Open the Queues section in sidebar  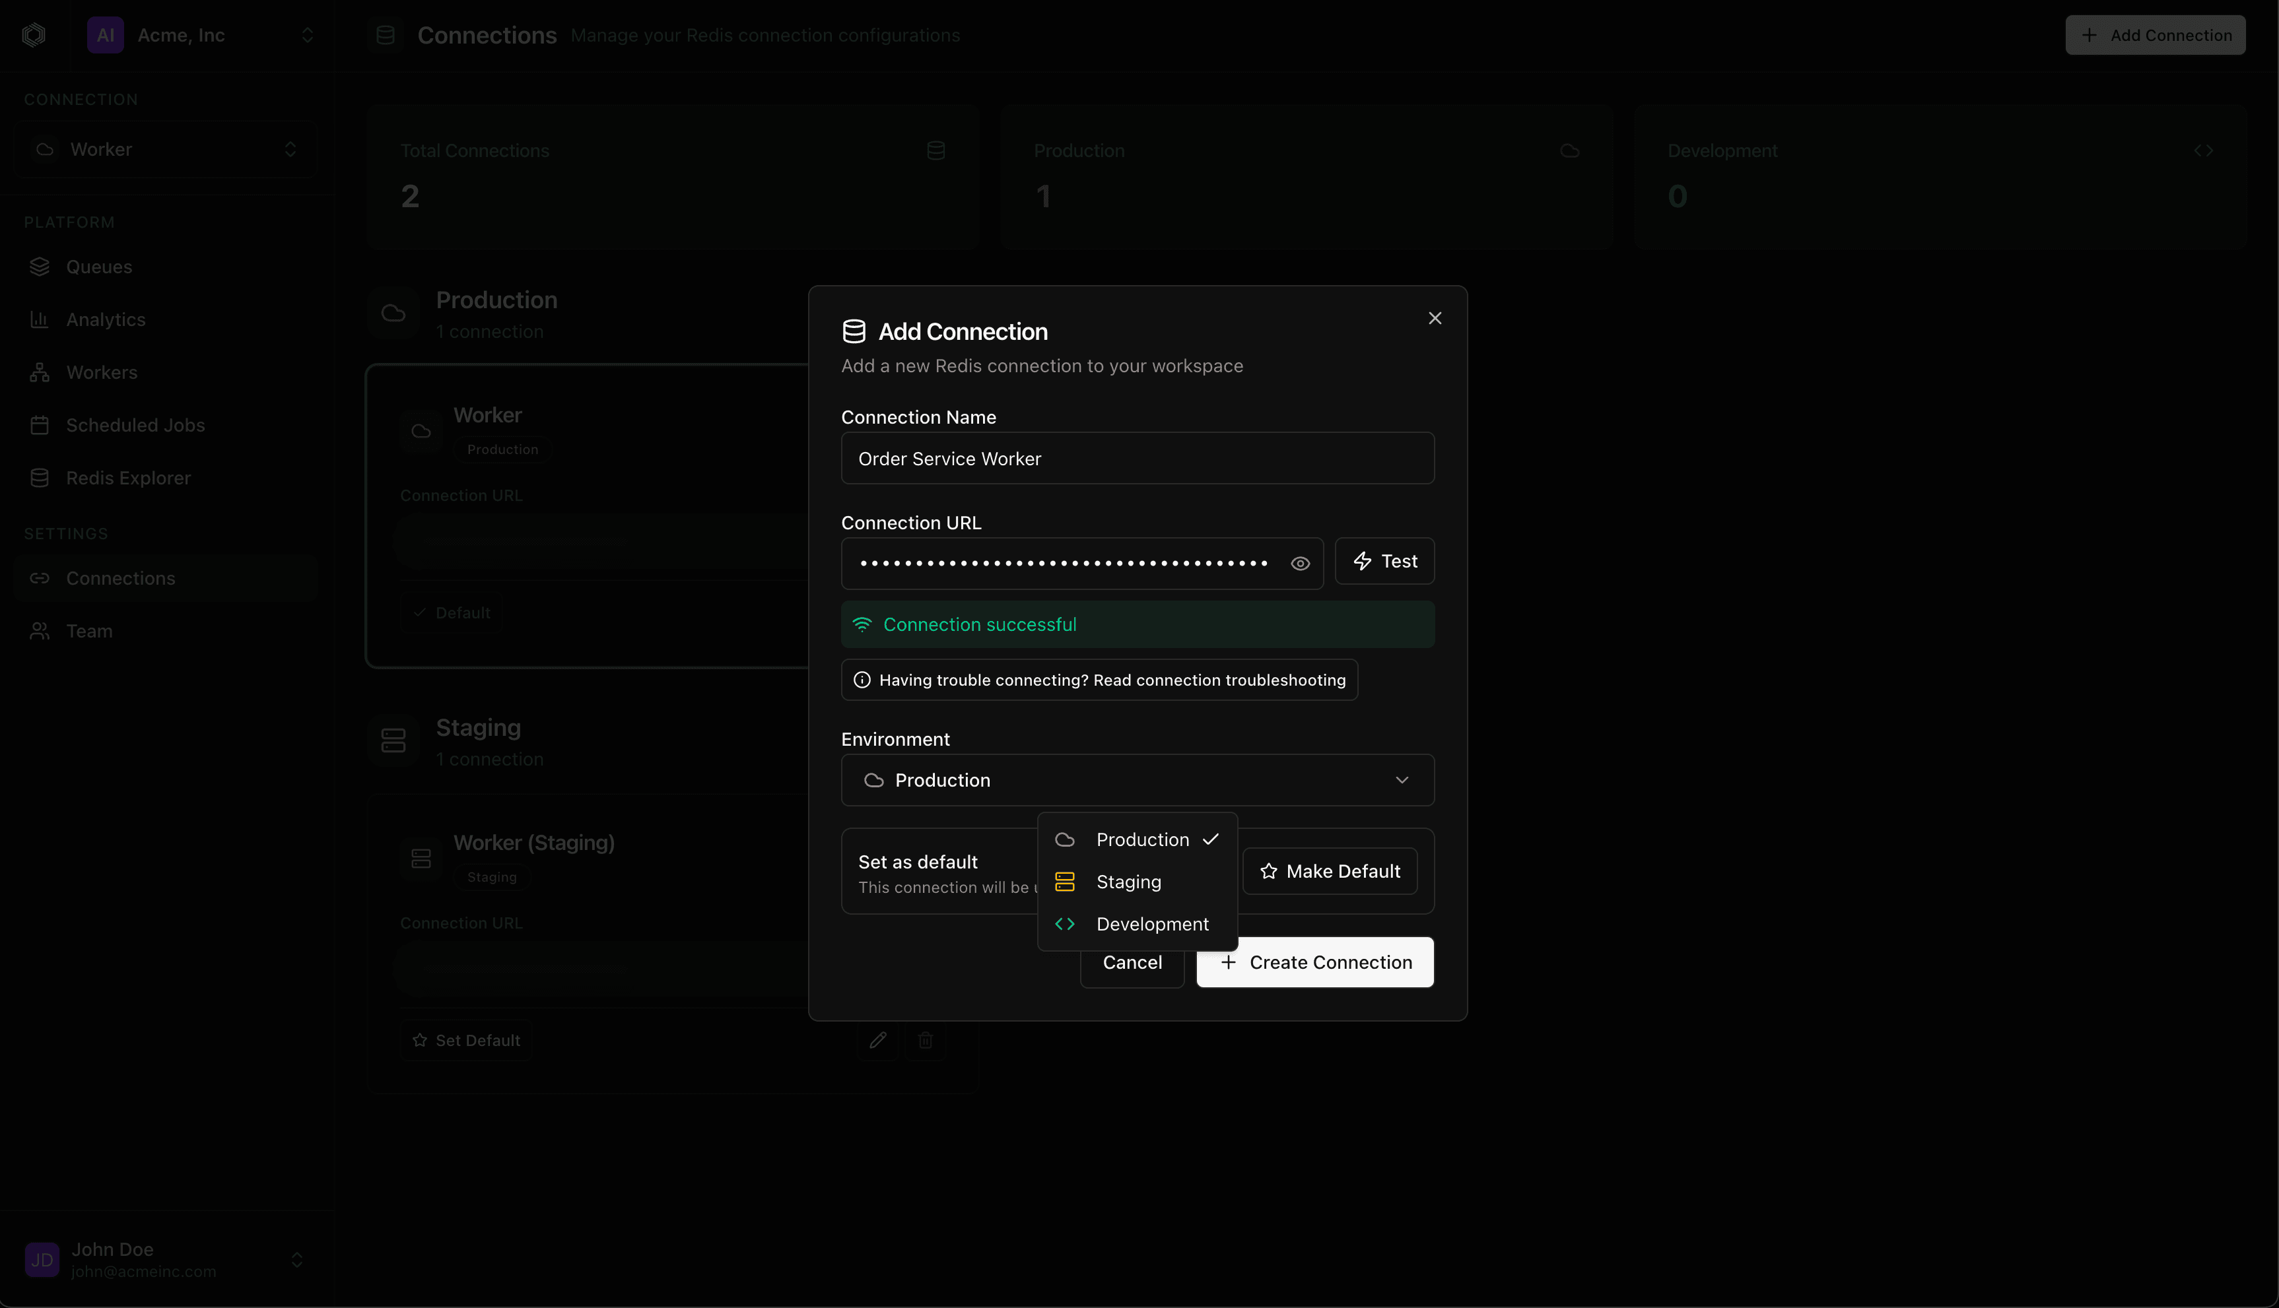[x=99, y=266]
